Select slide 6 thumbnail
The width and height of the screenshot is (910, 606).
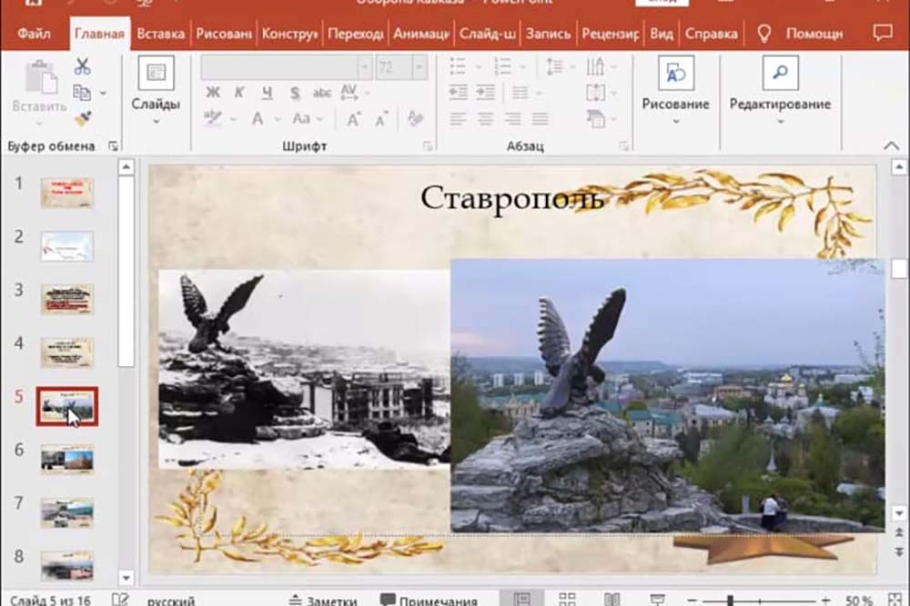click(x=67, y=460)
